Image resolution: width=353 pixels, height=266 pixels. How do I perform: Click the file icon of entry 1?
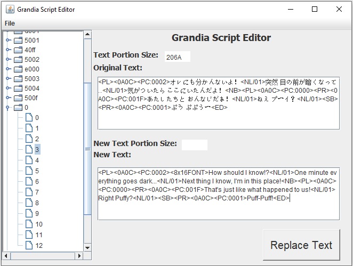29,128
